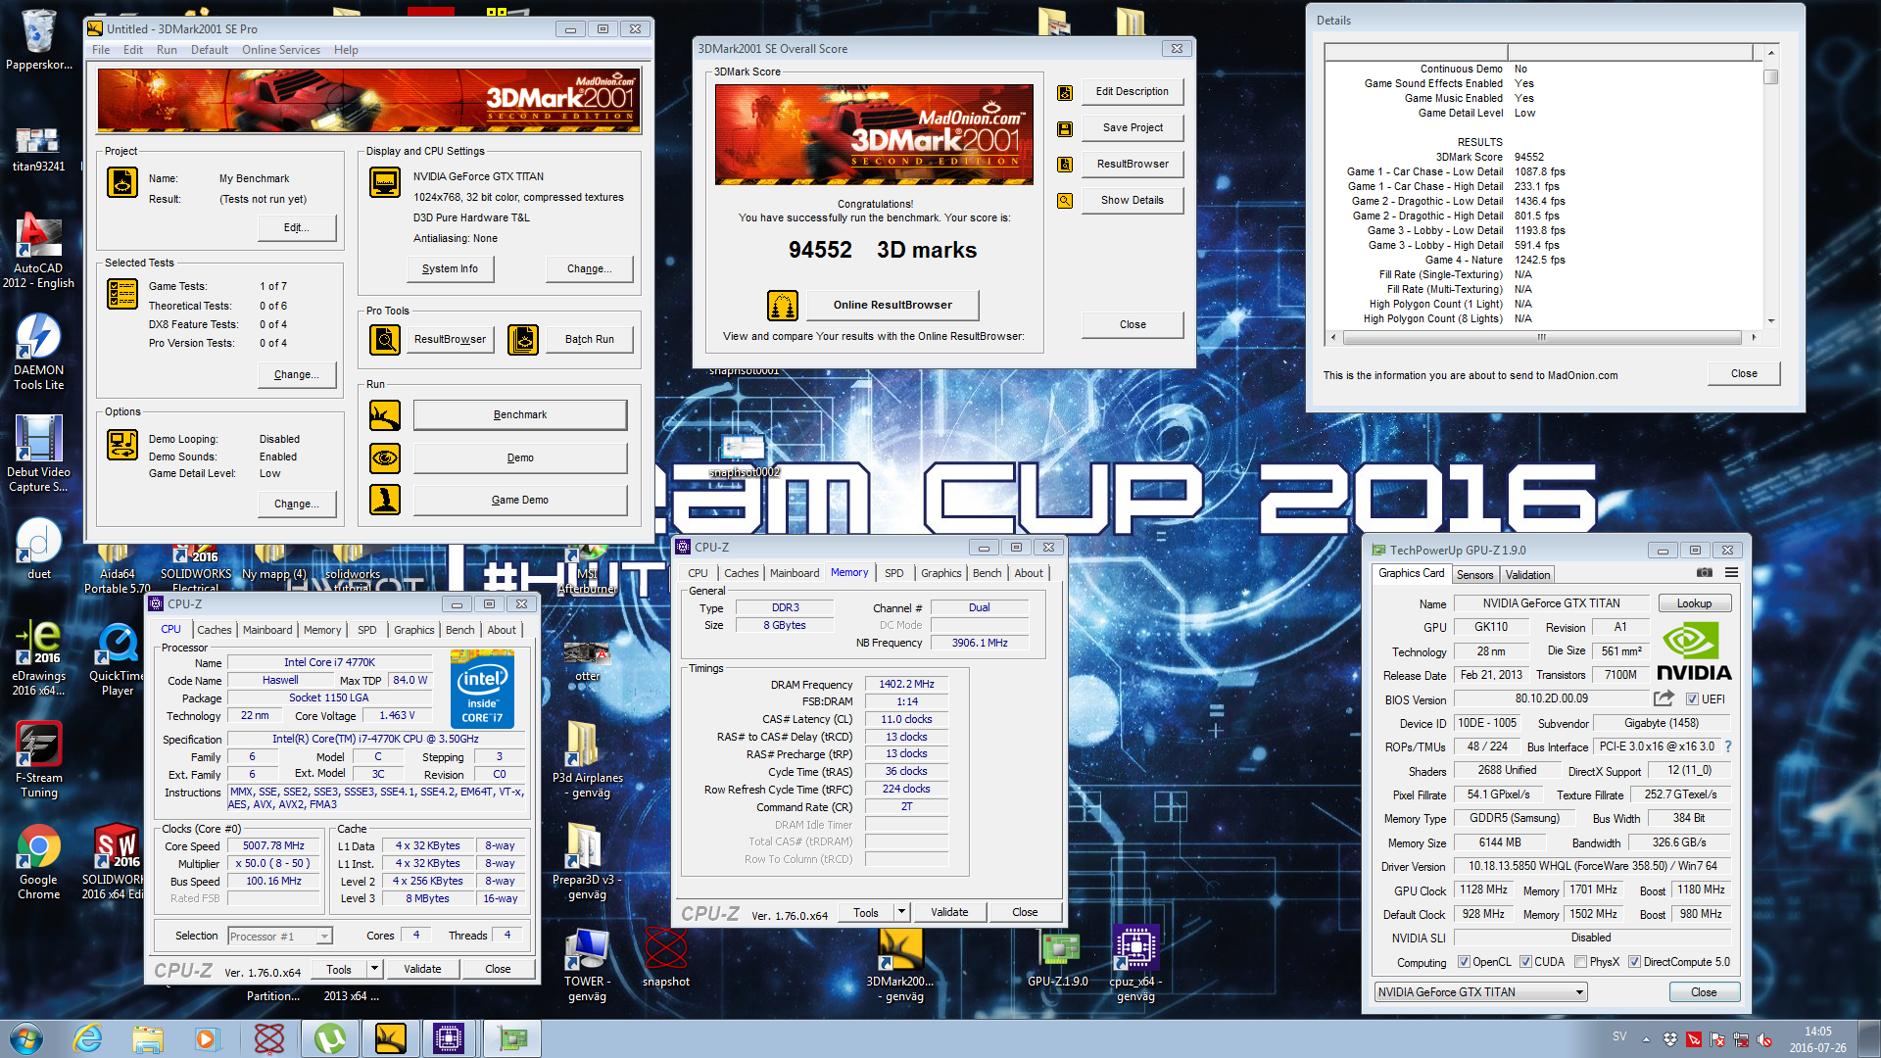The width and height of the screenshot is (1881, 1058).
Task: Expand the Tools dropdown arrow in CPU-Z CPU window
Action: pyautogui.click(x=374, y=969)
